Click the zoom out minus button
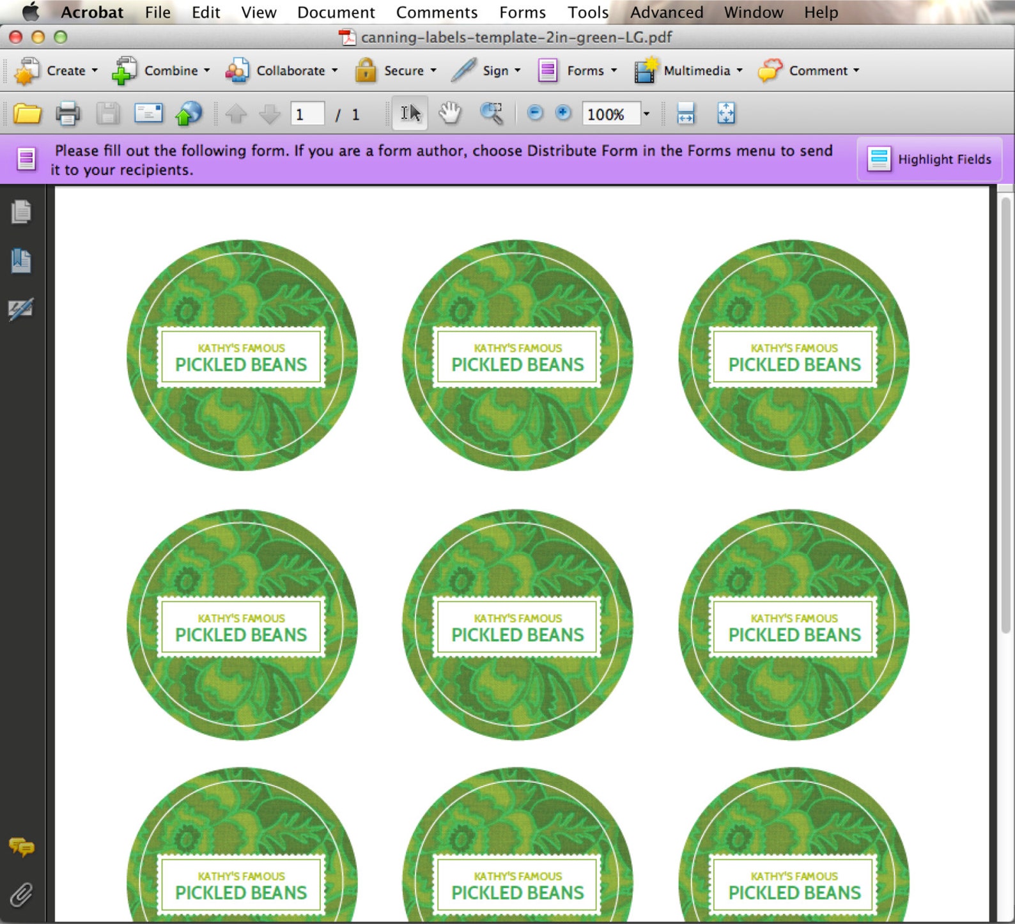 [x=535, y=113]
